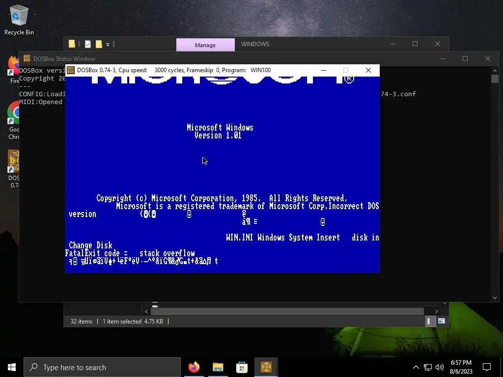Close the DOSBox 0.74-3 window

point(368,70)
